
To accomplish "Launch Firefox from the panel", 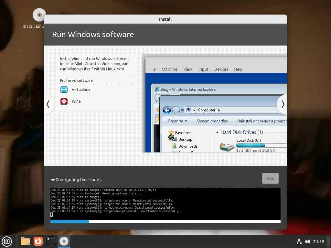I will coord(38,241).
